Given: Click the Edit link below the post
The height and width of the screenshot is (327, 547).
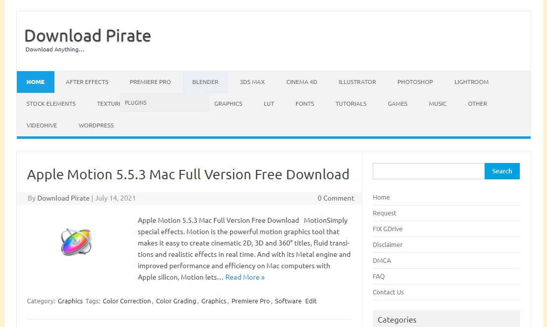Looking at the screenshot, I should coord(311,301).
